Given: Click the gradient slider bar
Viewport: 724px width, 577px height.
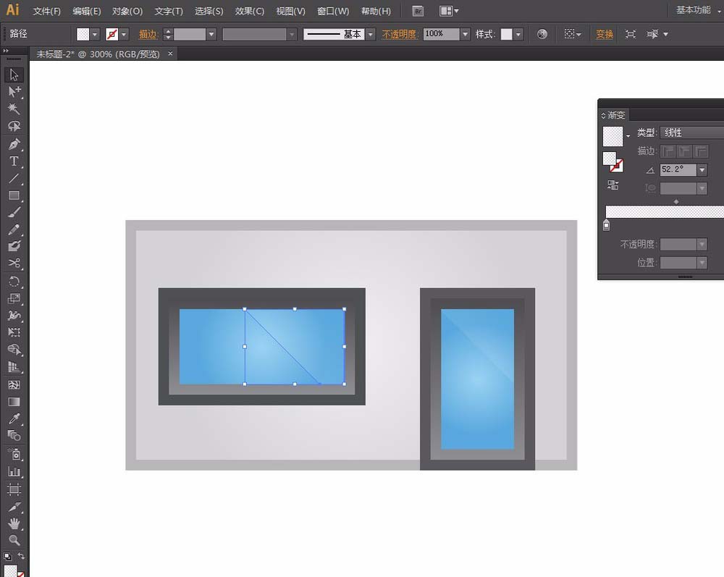Looking at the screenshot, I should [665, 212].
